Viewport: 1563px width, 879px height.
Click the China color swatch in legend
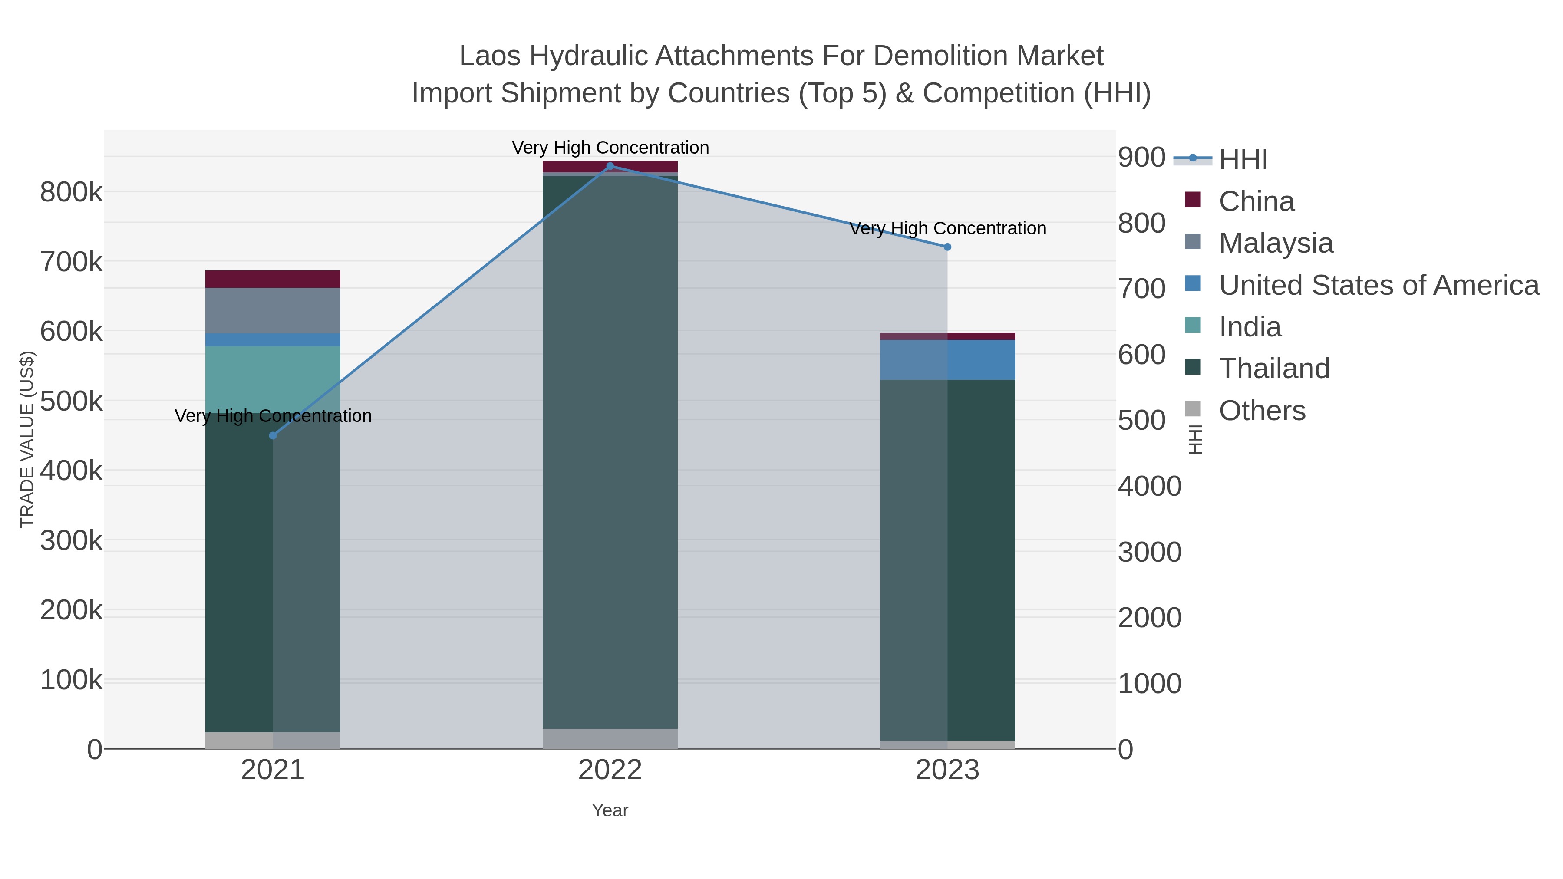(1193, 200)
